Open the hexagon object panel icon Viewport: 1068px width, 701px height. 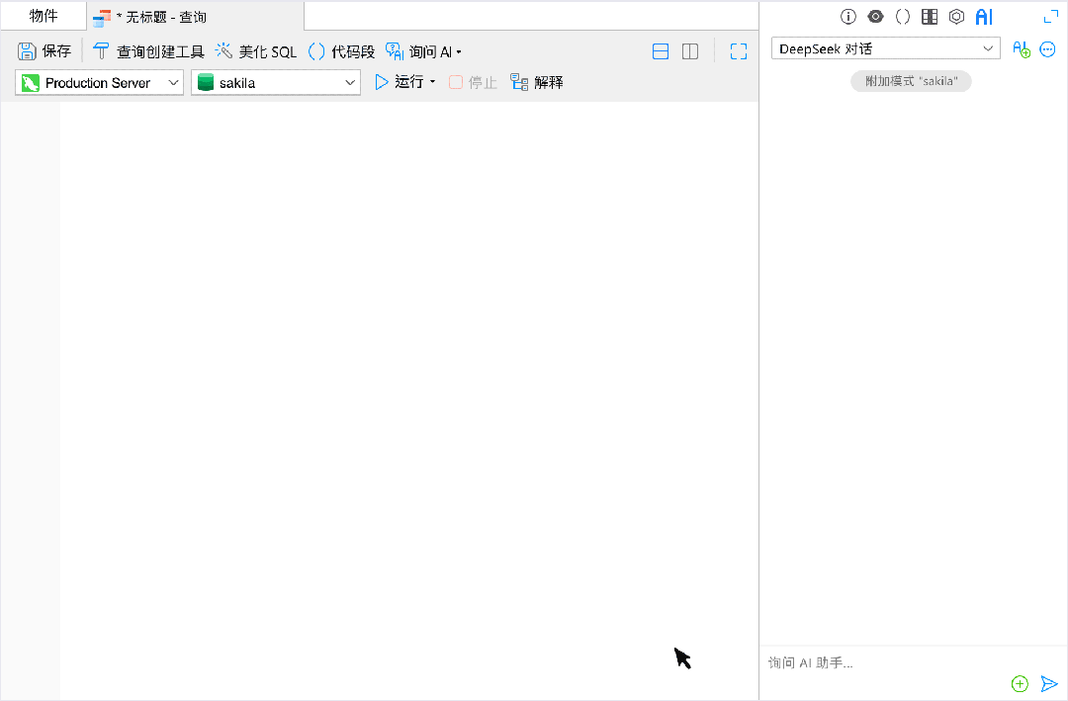coord(956,17)
